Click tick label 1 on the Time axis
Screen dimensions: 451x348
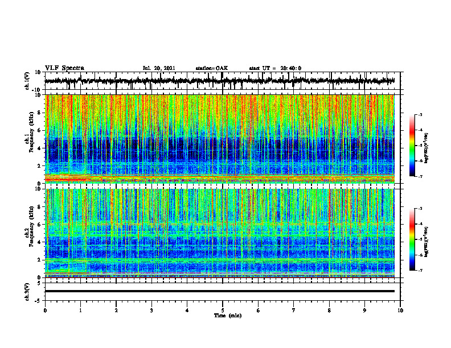click(x=80, y=310)
